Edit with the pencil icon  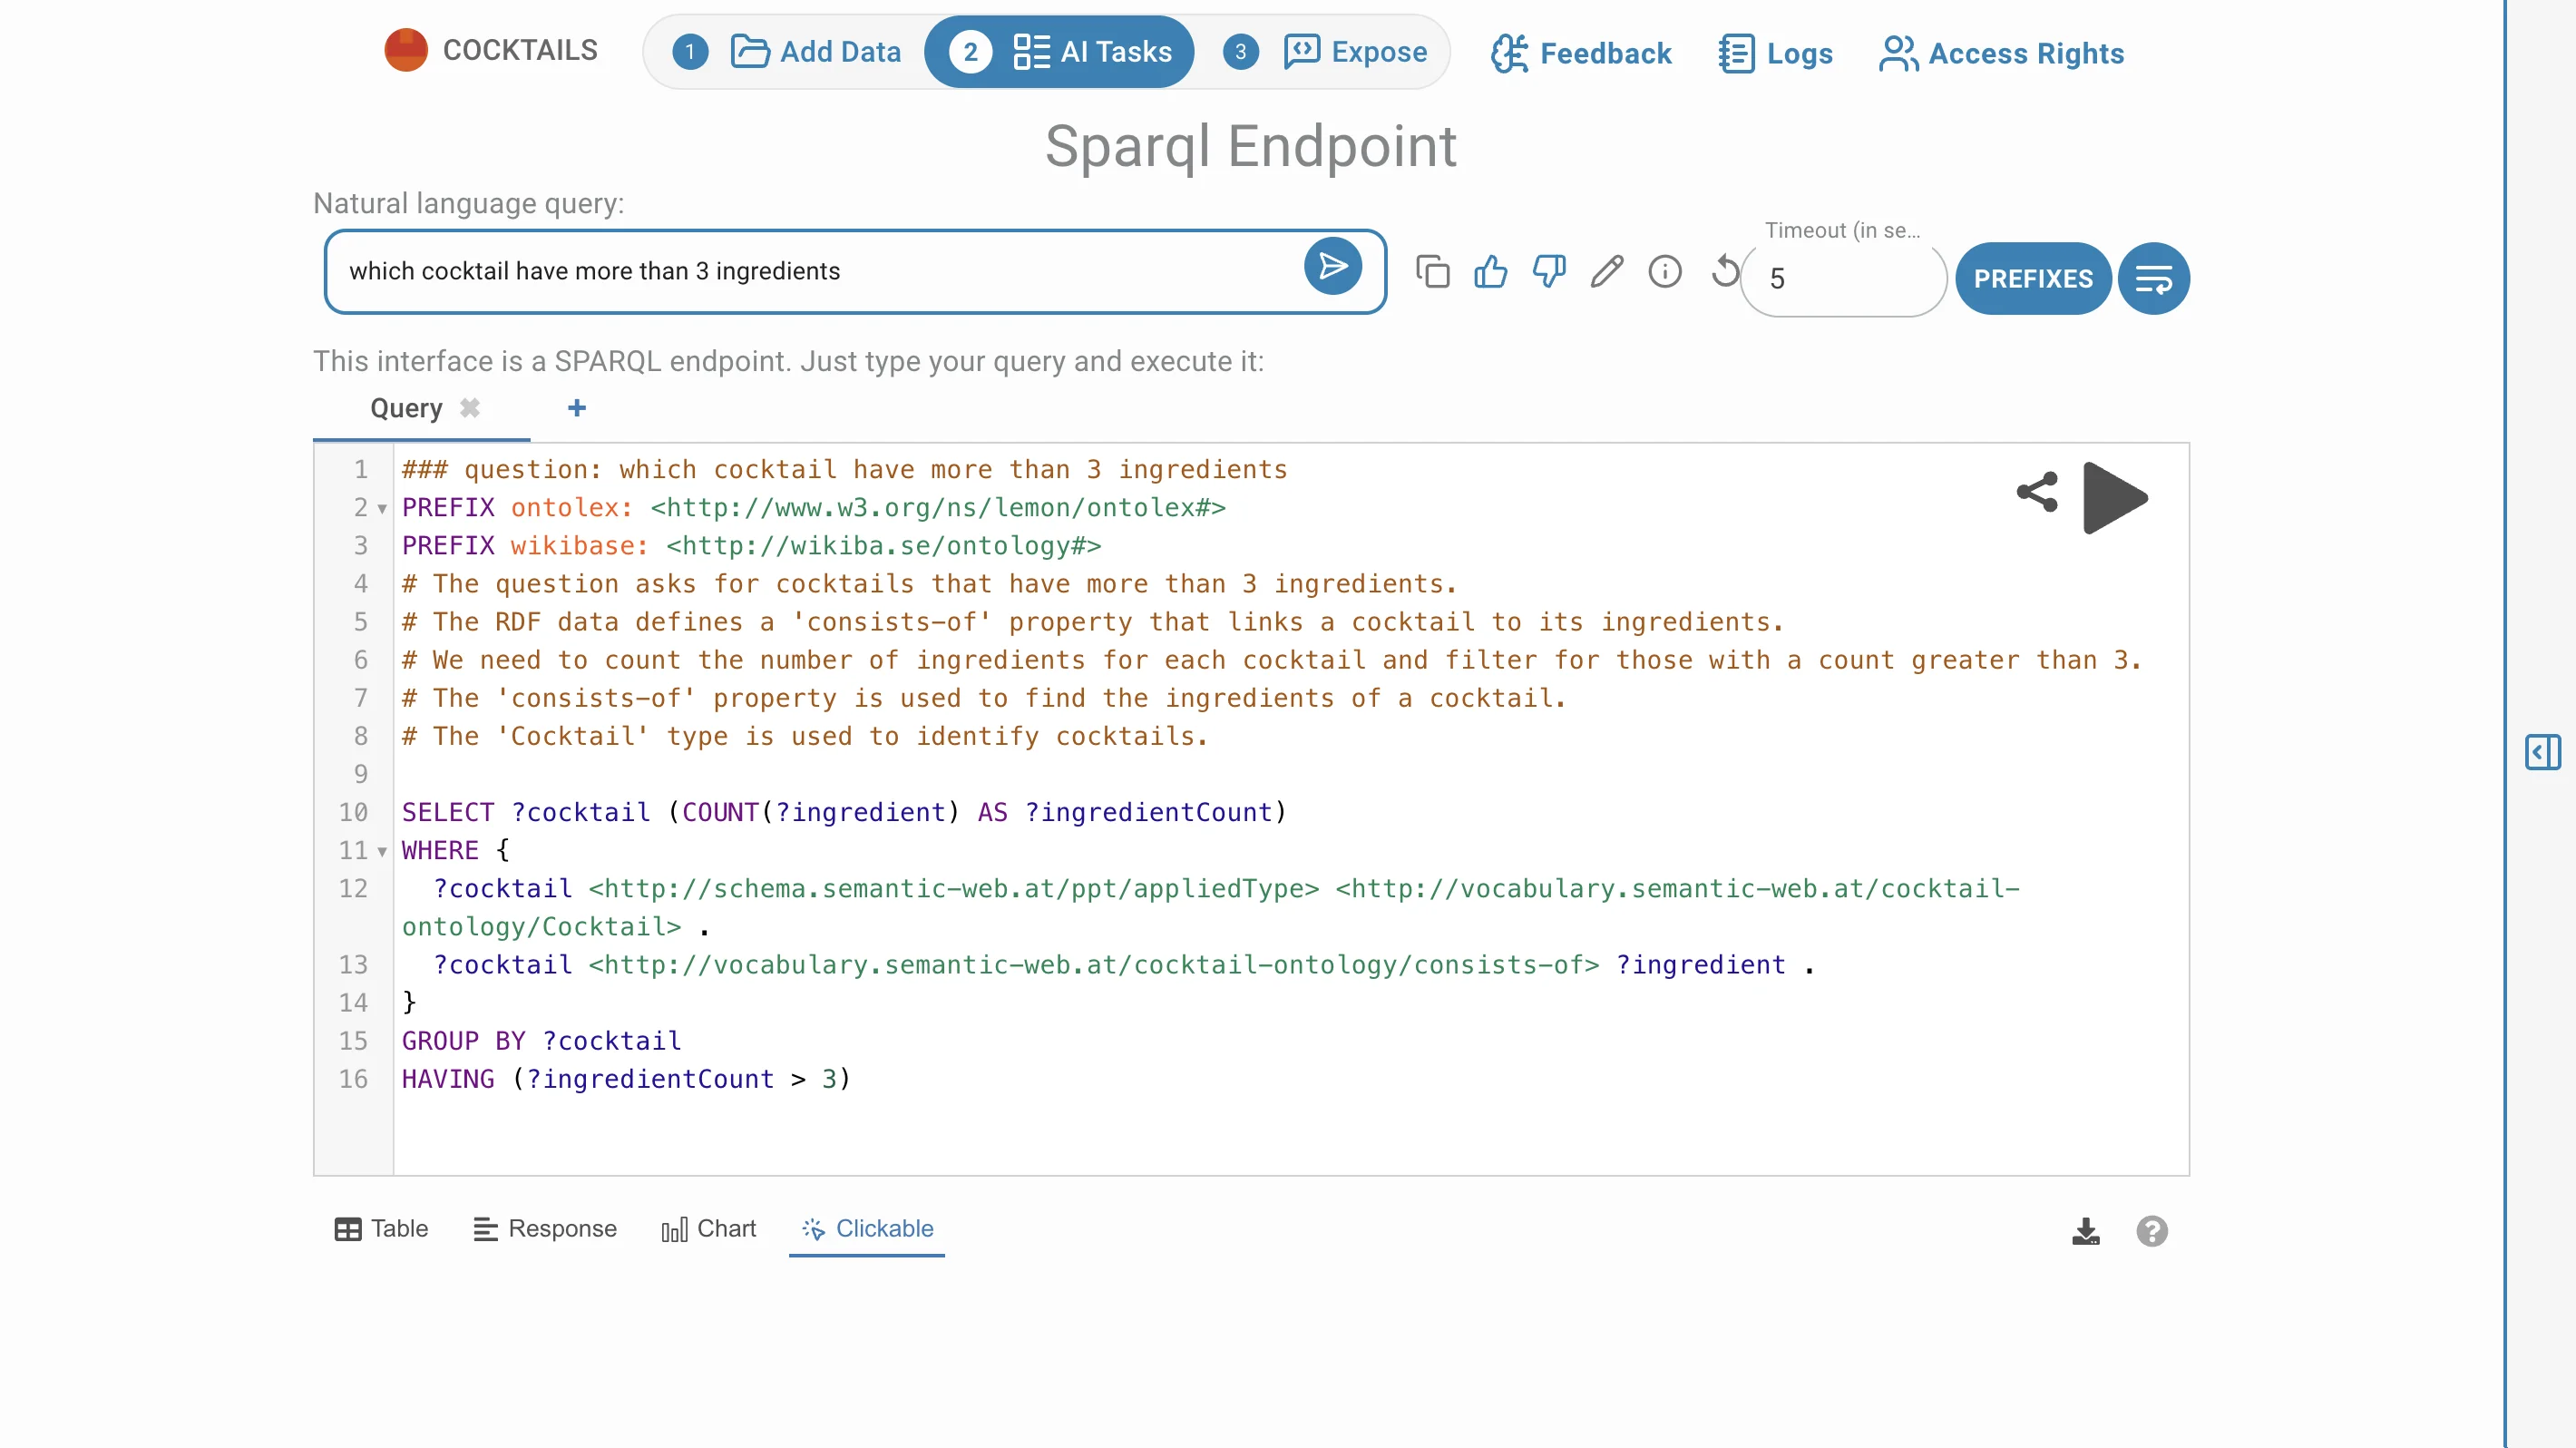(1606, 271)
